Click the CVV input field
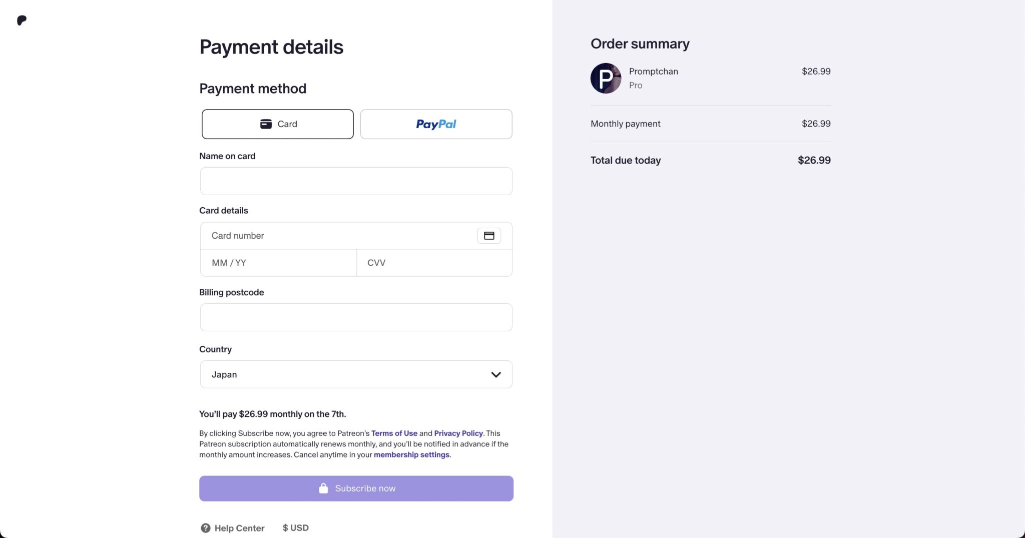This screenshot has height=538, width=1025. pos(434,263)
